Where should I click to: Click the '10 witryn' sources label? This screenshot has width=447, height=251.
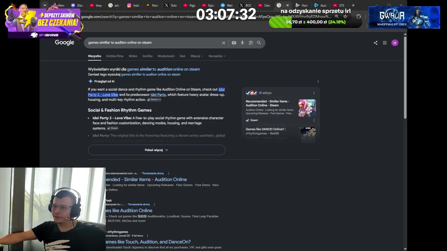[265, 93]
